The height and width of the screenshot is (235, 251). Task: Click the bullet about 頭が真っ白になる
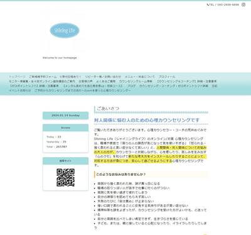pyautogui.click(x=129, y=183)
